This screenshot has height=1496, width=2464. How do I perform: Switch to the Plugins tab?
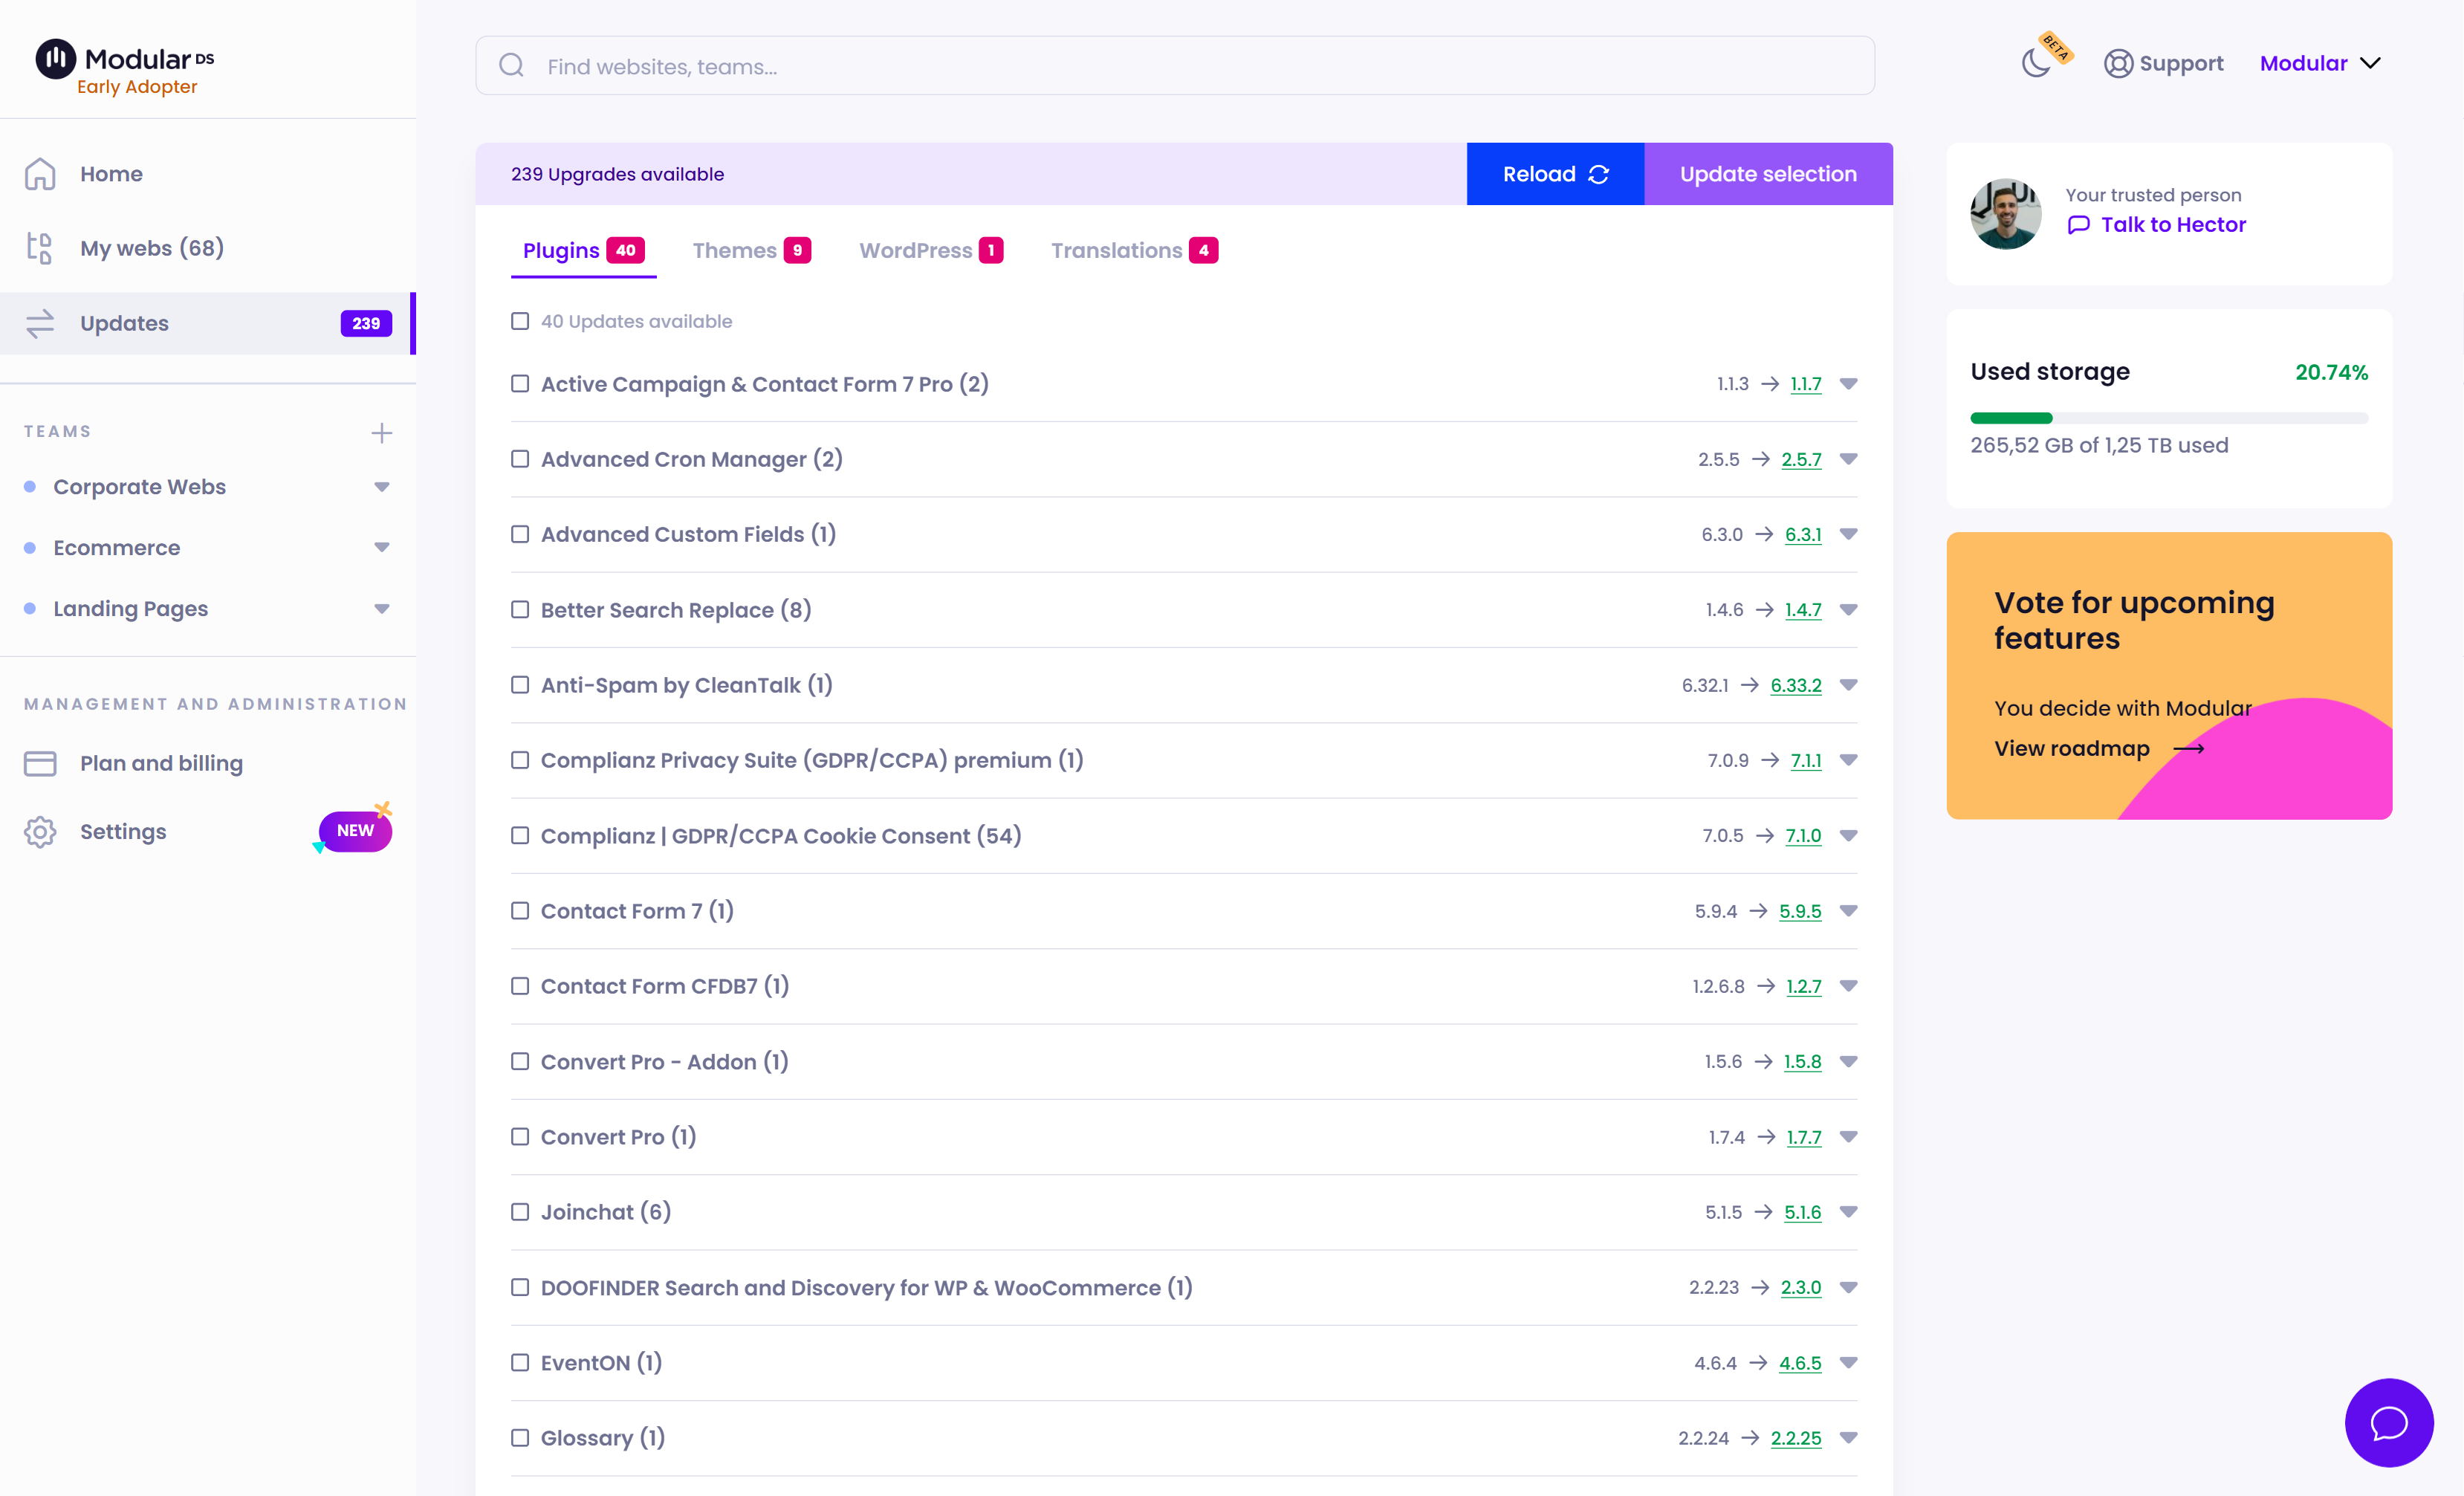click(x=583, y=251)
